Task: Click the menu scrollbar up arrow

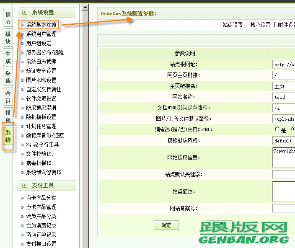Action: coord(85,8)
